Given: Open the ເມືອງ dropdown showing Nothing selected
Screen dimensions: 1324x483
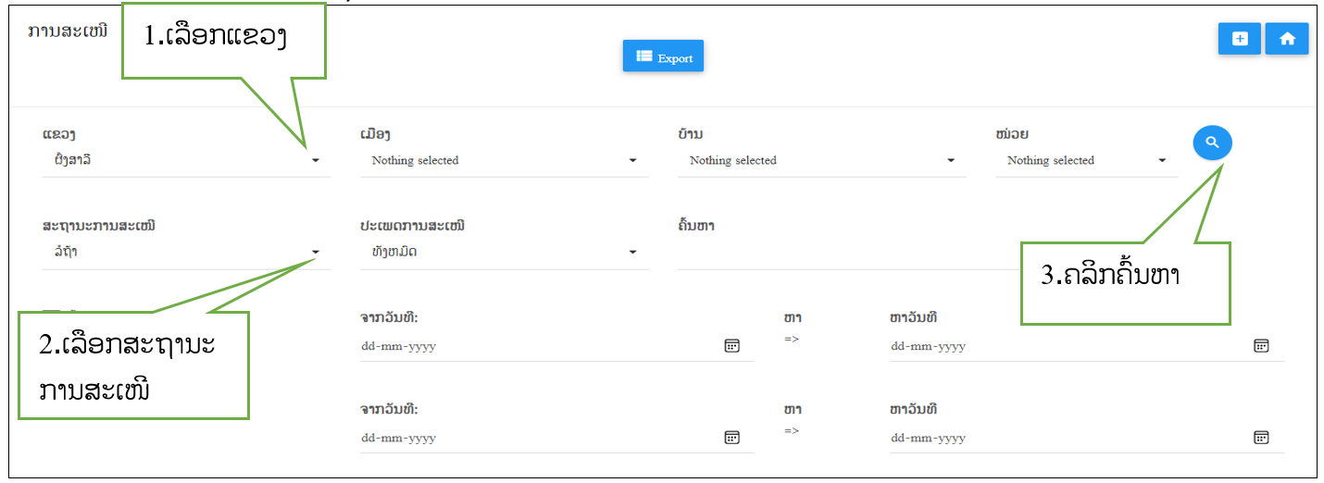Looking at the screenshot, I should [505, 161].
